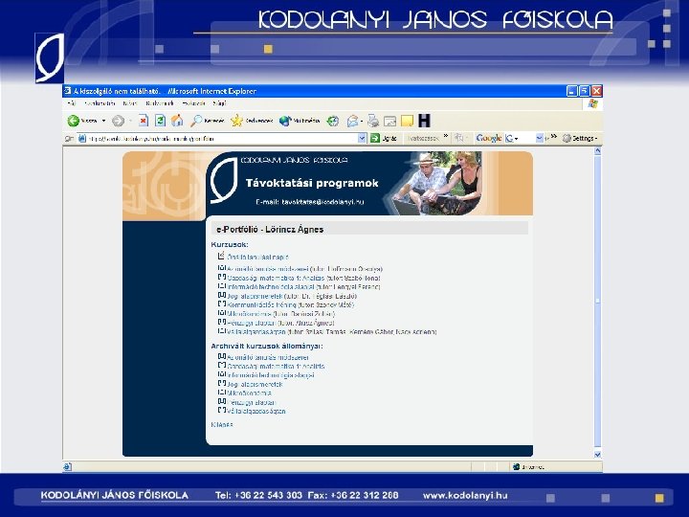Click the scrollbar down arrow
Image resolution: width=689 pixels, height=517 pixels.
pos(597,455)
